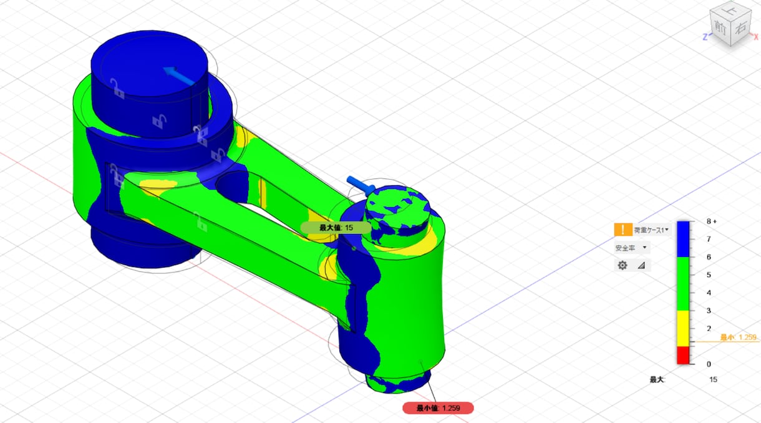Screen dimensions: 761x423
Task: Click the orange warning exclamation icon
Action: [x=623, y=230]
